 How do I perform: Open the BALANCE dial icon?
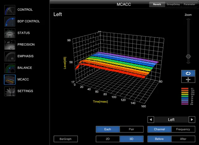point(10,68)
